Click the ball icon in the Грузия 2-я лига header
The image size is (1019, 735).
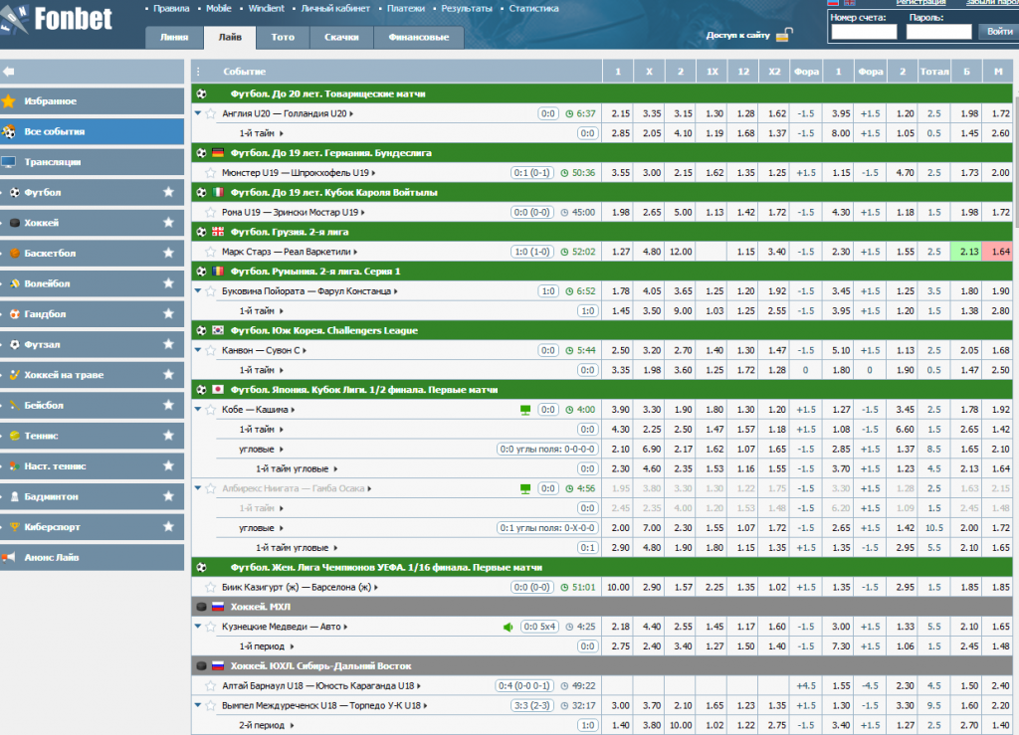[x=201, y=232]
